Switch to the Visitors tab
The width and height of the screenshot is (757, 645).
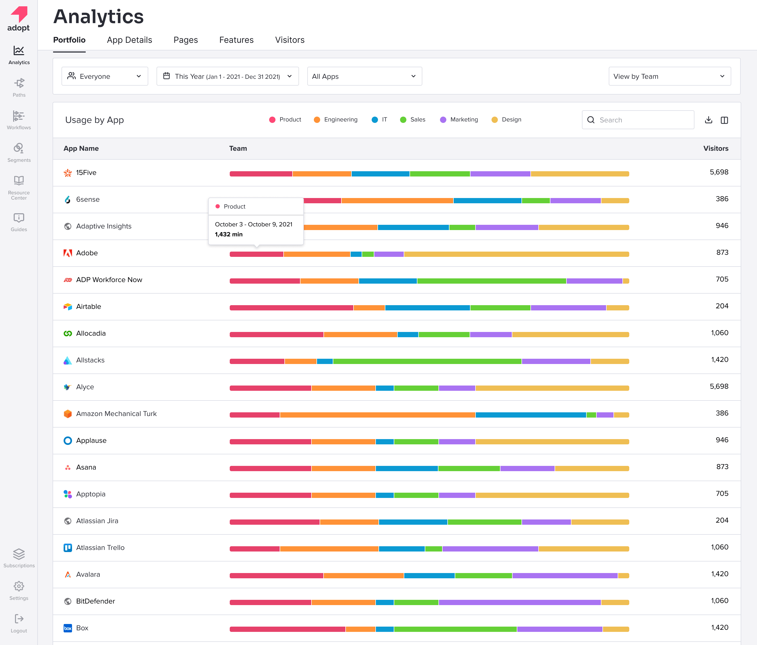(x=290, y=40)
